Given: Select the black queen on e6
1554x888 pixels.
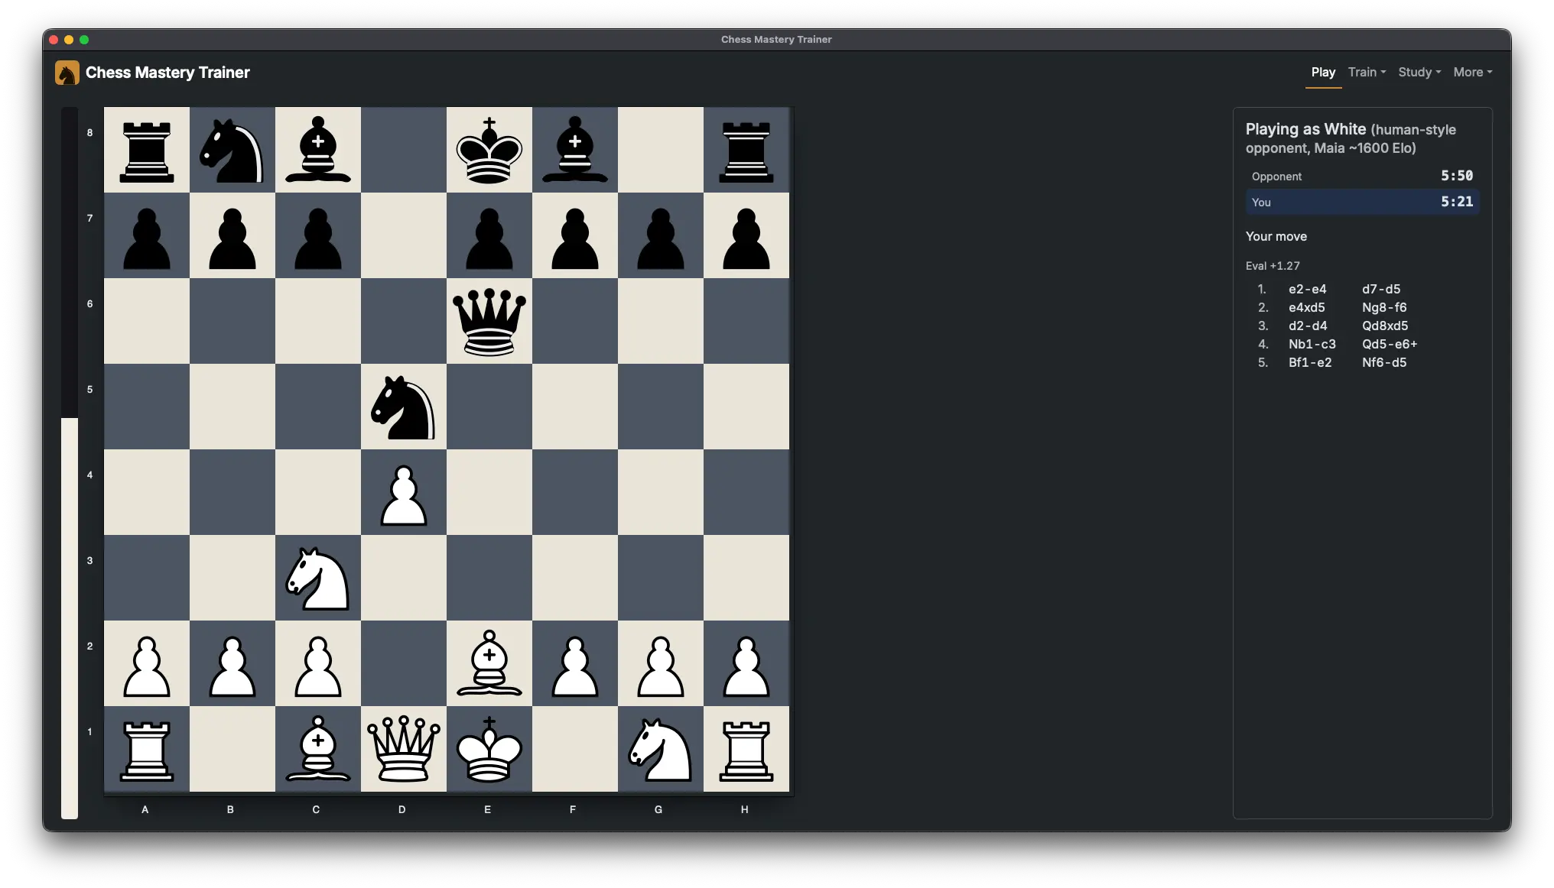Looking at the screenshot, I should pos(489,321).
